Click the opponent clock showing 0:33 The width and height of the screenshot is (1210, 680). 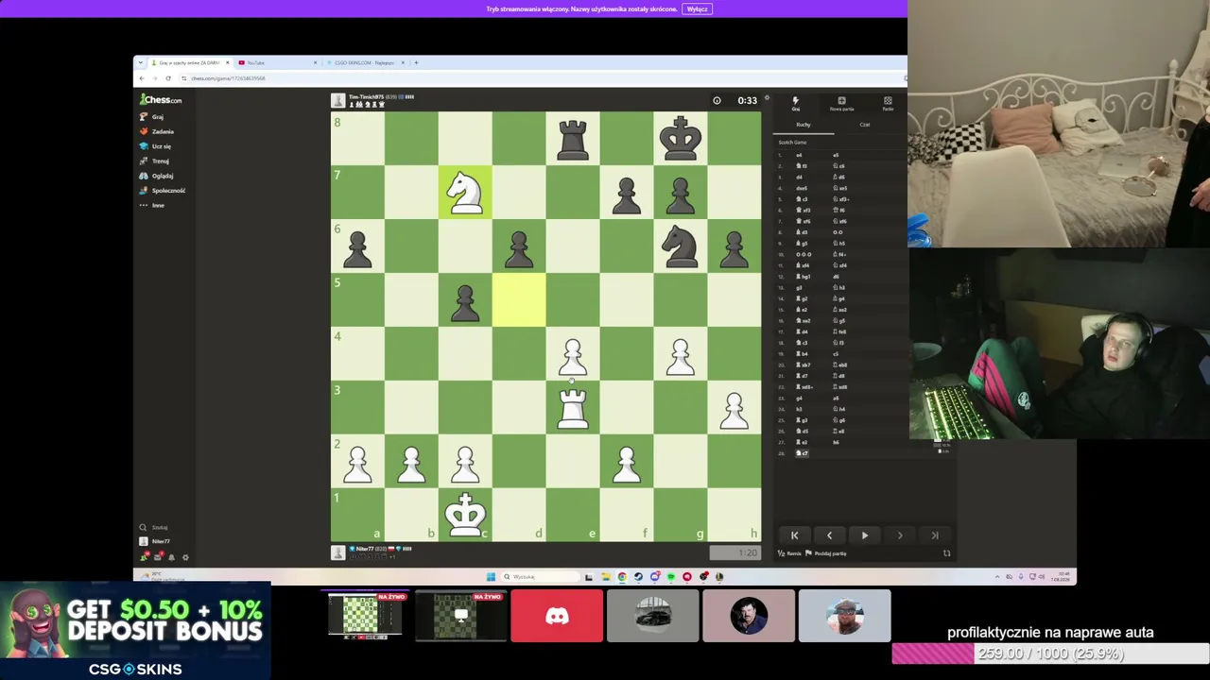click(x=737, y=100)
